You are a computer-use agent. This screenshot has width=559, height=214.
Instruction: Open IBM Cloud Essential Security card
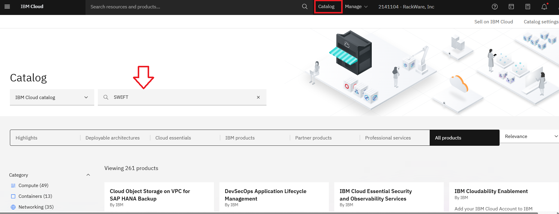pyautogui.click(x=389, y=197)
